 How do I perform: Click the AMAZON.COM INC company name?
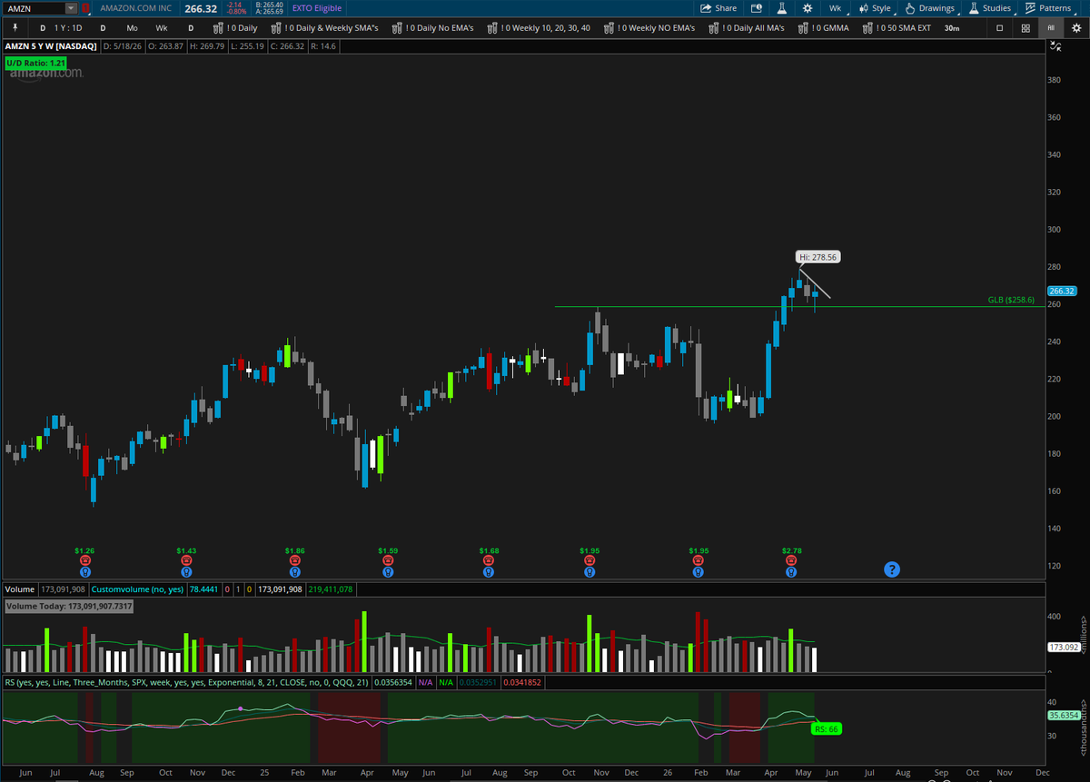[136, 8]
